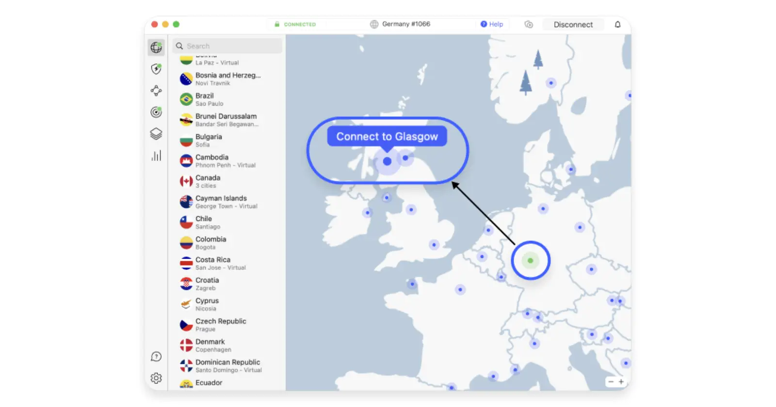The width and height of the screenshot is (776, 407).
Task: Click the Canada flag icon
Action: tap(186, 181)
